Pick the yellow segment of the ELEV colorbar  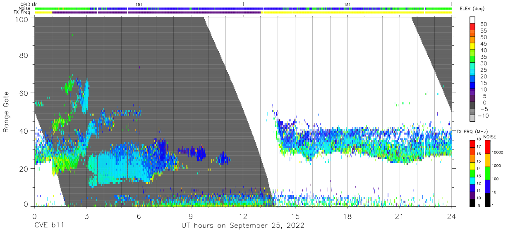(x=473, y=47)
